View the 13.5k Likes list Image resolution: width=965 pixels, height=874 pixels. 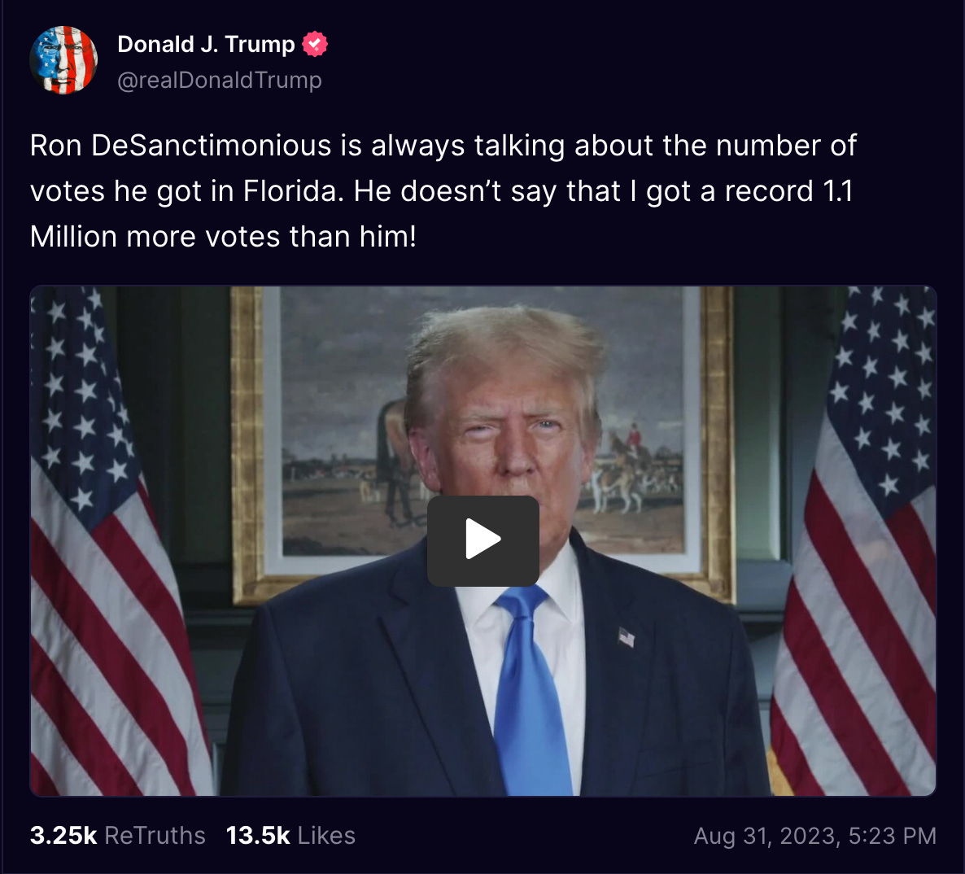[290, 835]
